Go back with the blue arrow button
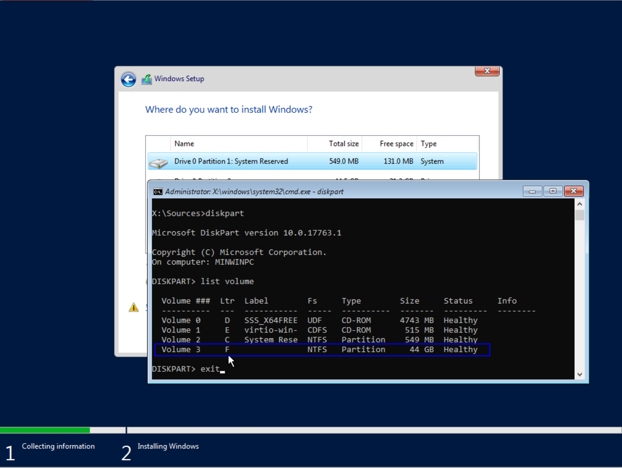Viewport: 622px width, 468px height. 128,79
